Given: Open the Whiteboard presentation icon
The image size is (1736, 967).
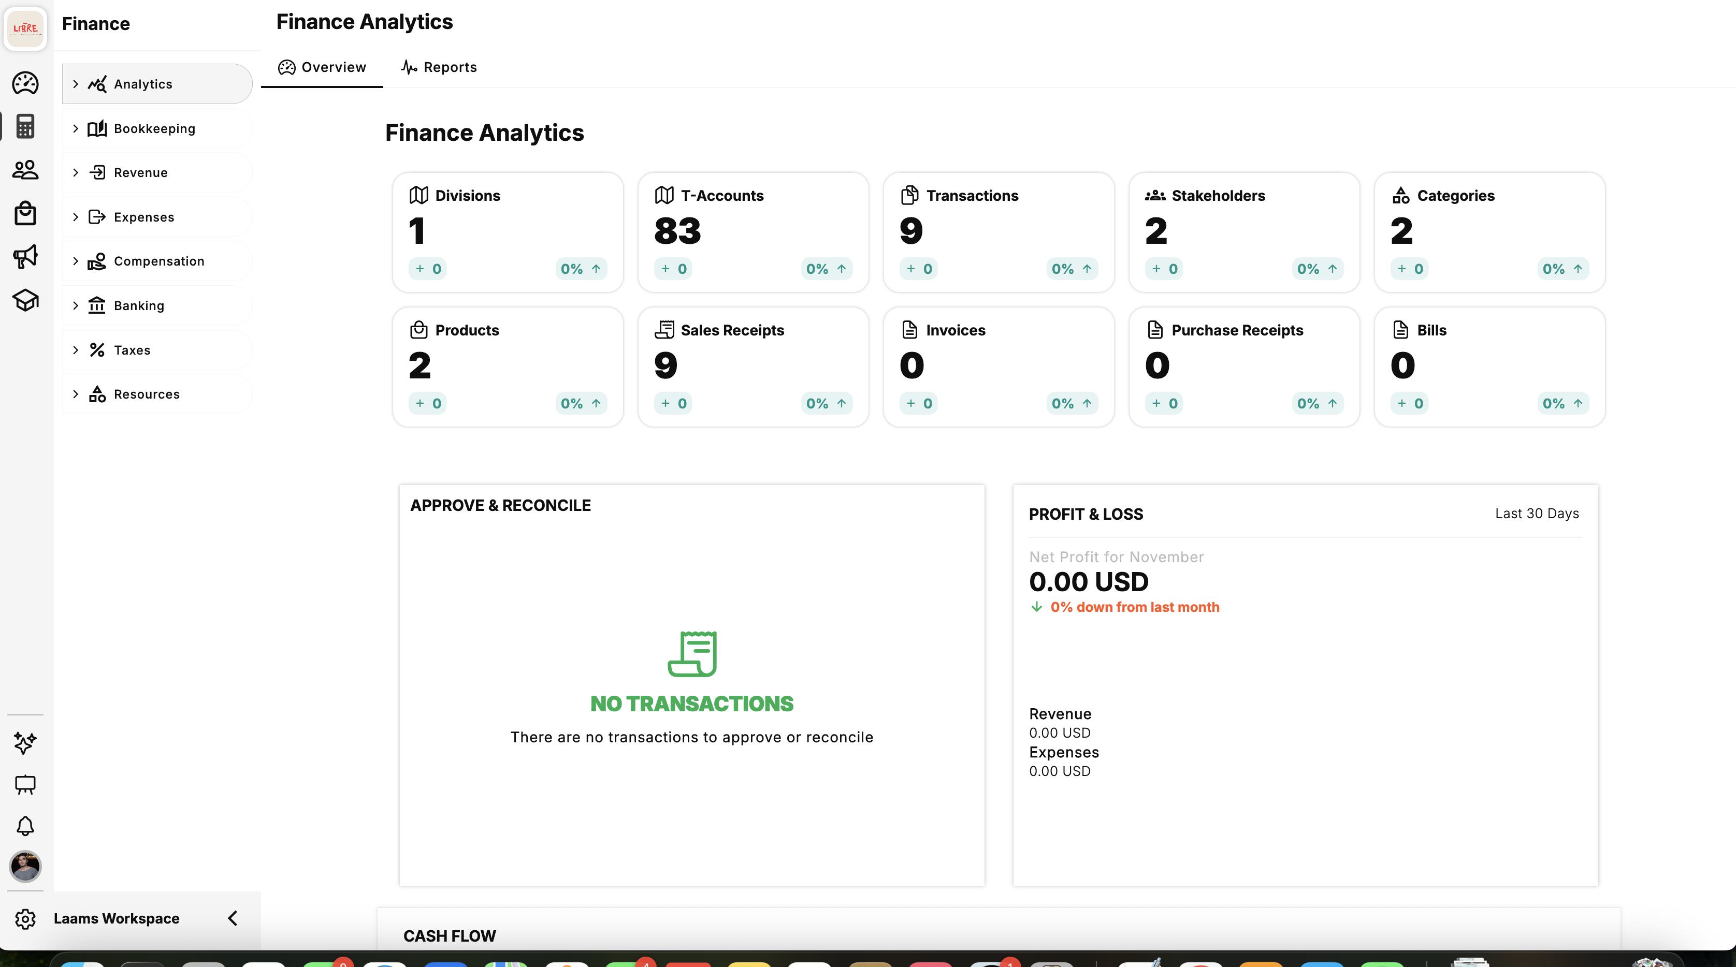Looking at the screenshot, I should 25,784.
